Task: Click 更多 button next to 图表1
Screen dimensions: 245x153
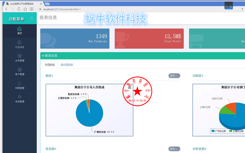Action: point(174,76)
